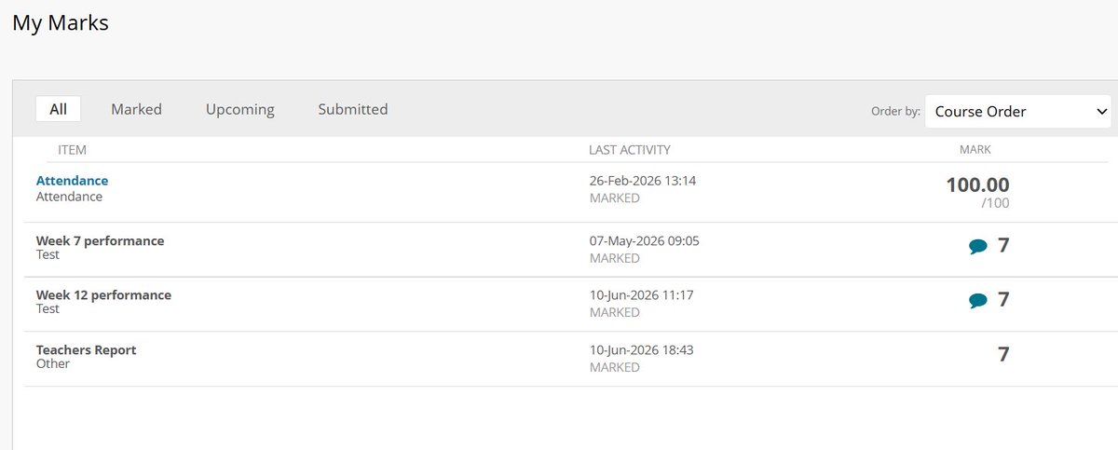Switch to the Marked tab
The image size is (1118, 450).
(136, 109)
